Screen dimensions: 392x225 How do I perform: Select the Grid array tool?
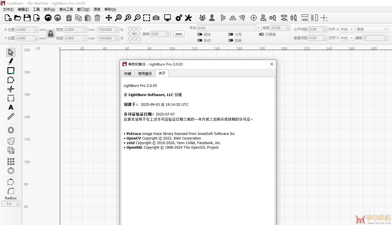pyautogui.click(x=11, y=162)
